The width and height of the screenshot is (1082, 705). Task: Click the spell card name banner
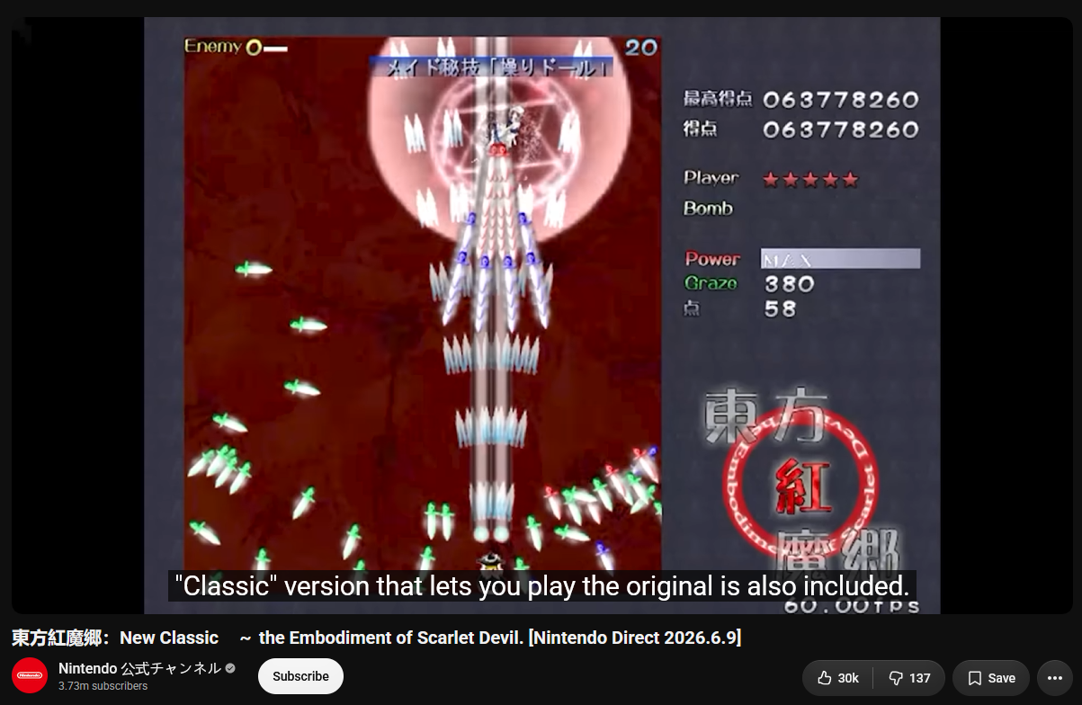coord(491,67)
